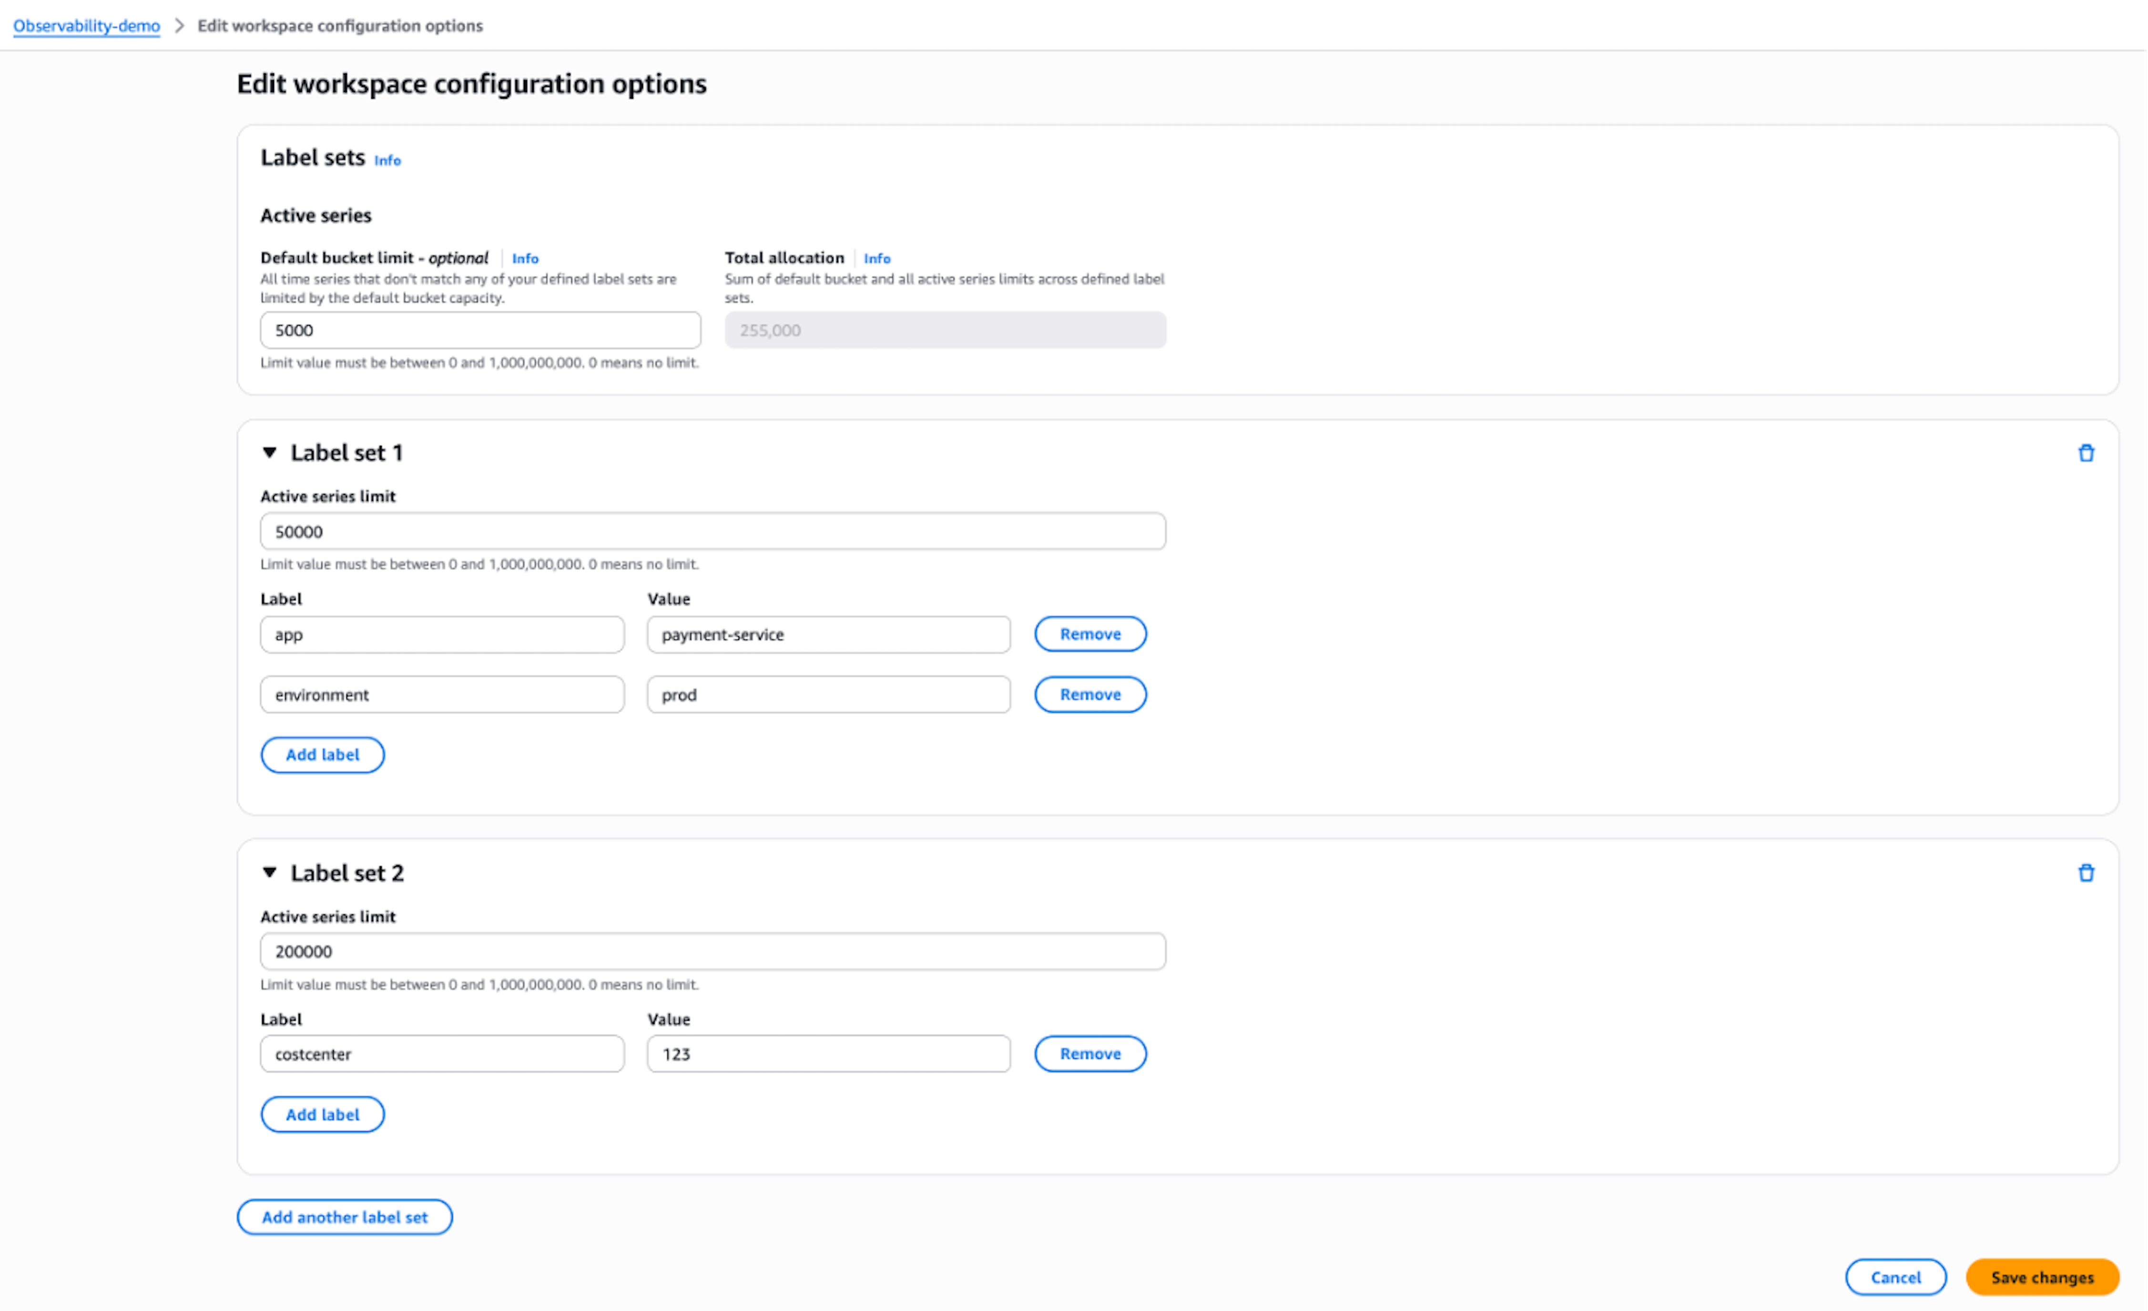Open Info for Total allocation

tap(877, 258)
